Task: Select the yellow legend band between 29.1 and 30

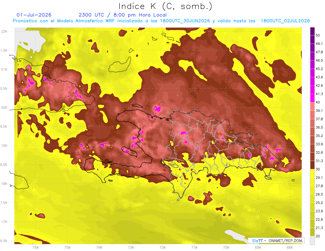Action: coord(312,173)
